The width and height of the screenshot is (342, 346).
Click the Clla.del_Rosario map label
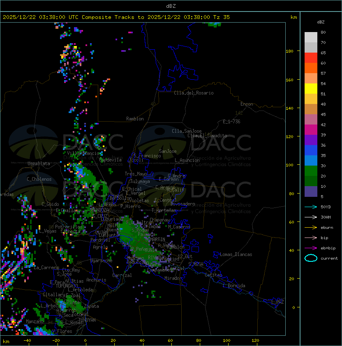pyautogui.click(x=194, y=93)
